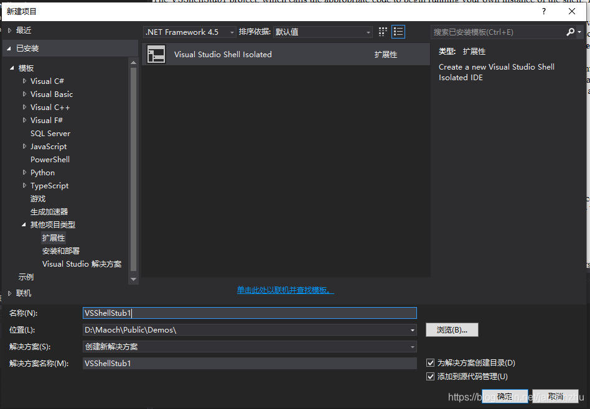The height and width of the screenshot is (409, 590).
Task: Select Visual Studio Shell Isolated template icon
Action: (156, 55)
